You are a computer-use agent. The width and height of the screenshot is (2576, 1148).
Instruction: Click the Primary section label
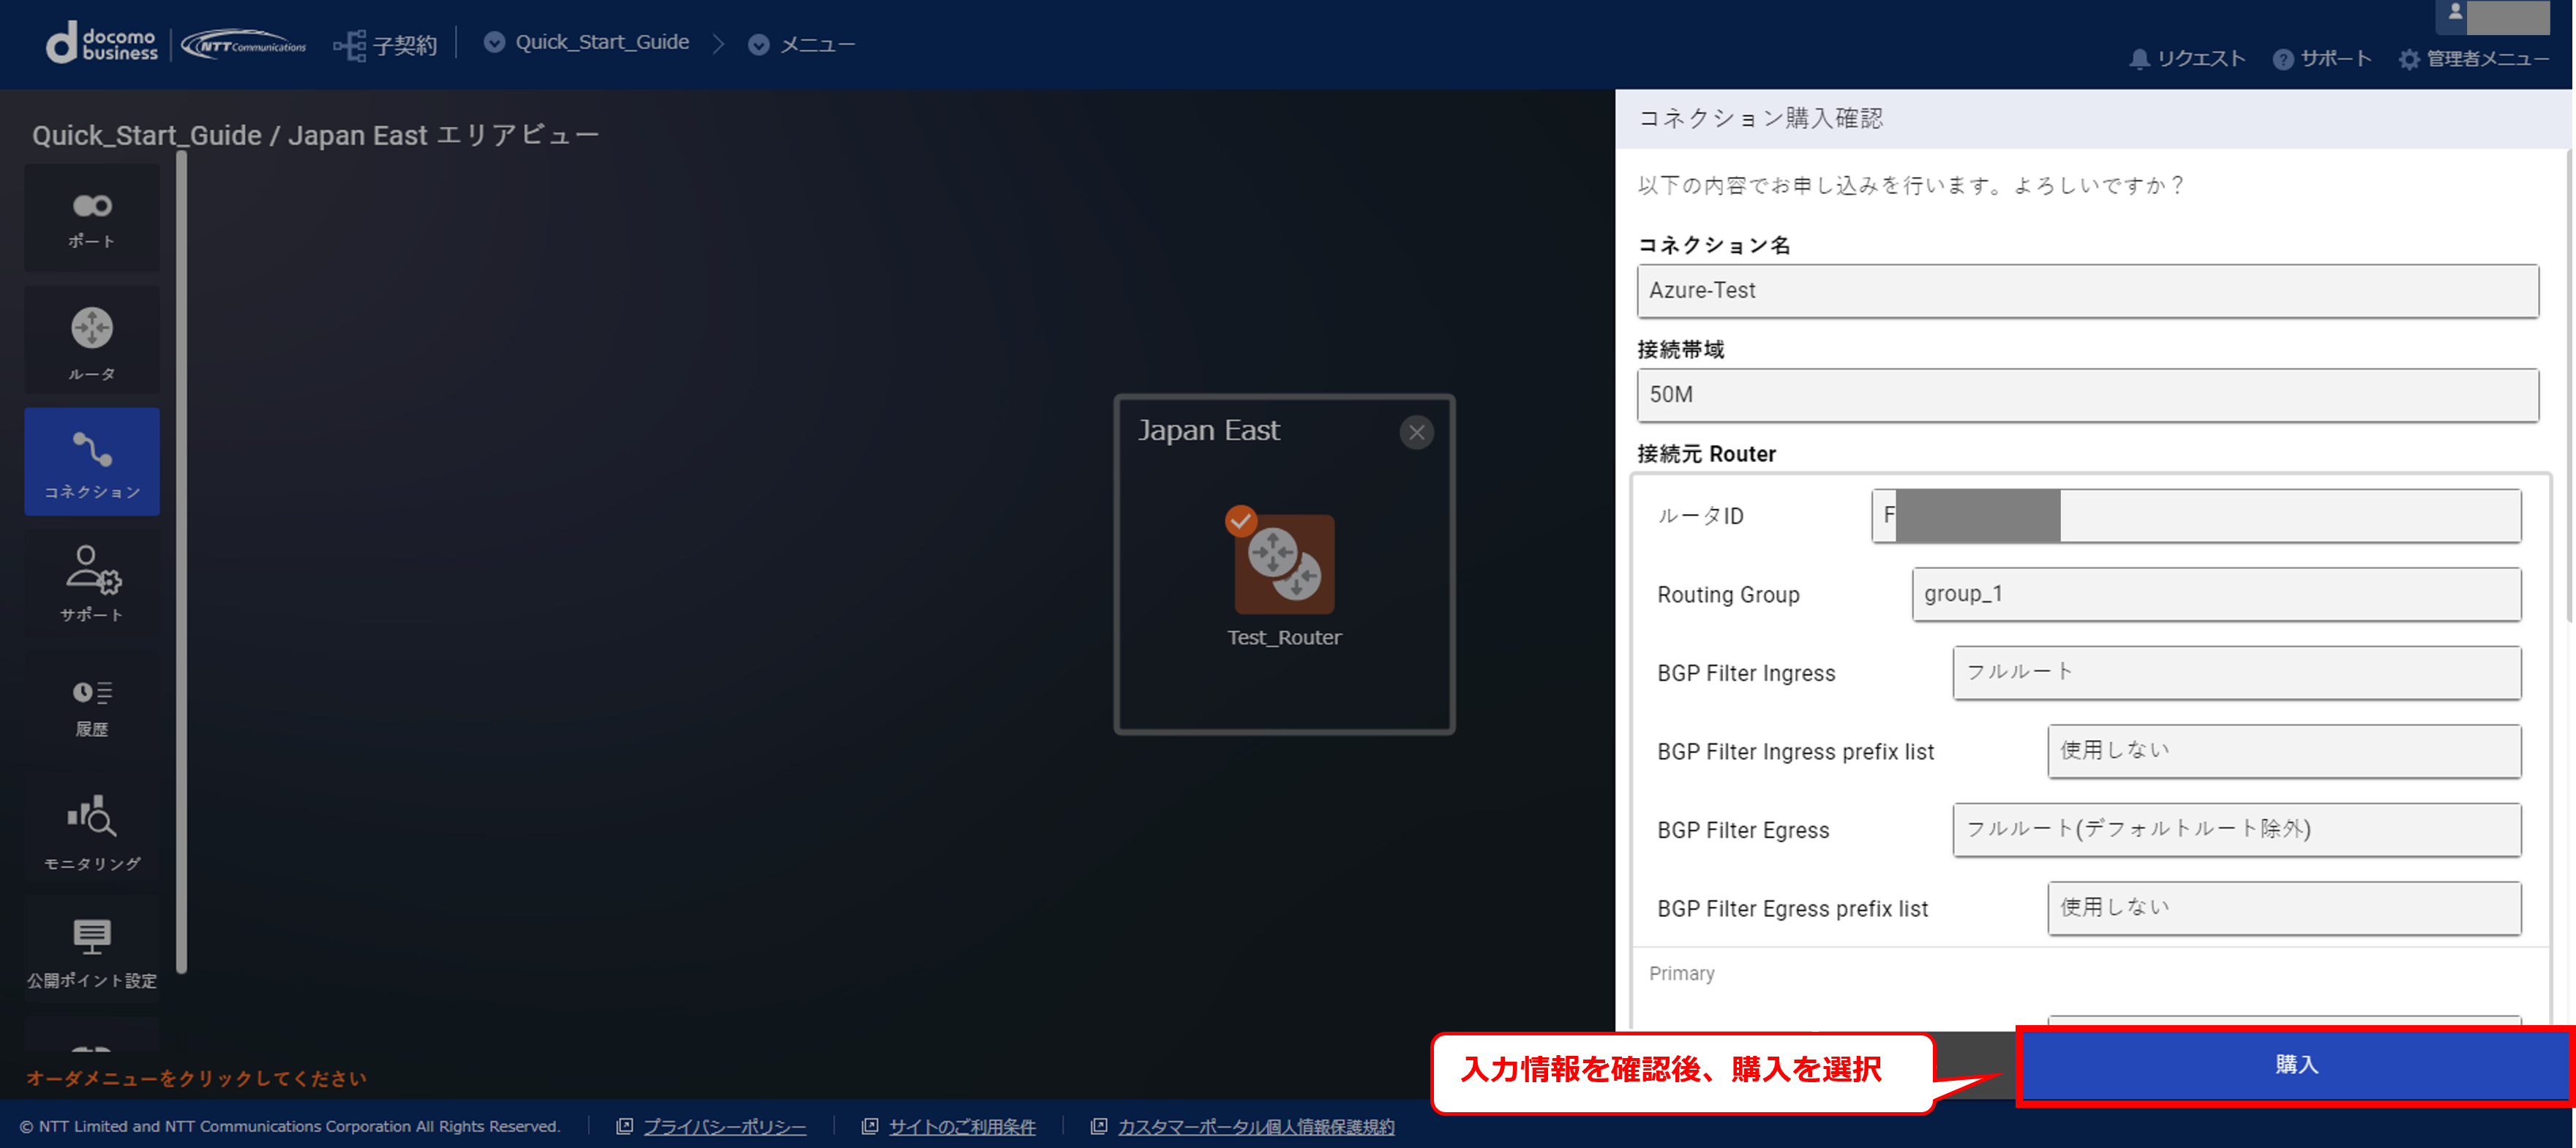pyautogui.click(x=1681, y=973)
